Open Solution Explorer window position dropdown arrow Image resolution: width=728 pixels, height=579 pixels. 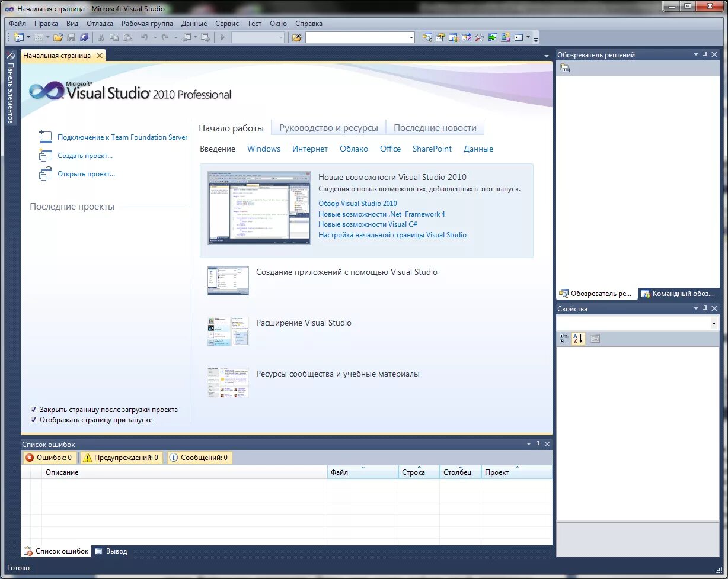click(696, 54)
